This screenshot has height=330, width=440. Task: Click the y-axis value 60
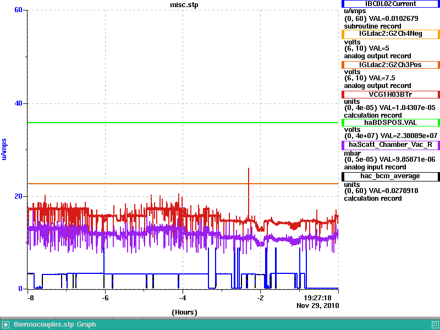[x=18, y=10]
